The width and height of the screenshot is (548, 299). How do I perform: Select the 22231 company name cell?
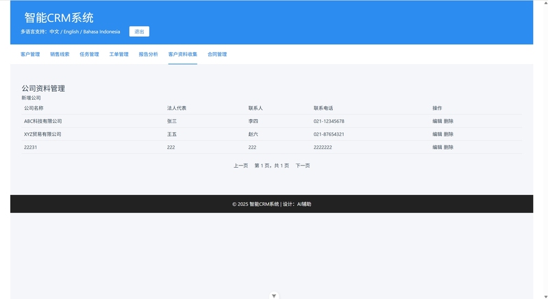30,147
